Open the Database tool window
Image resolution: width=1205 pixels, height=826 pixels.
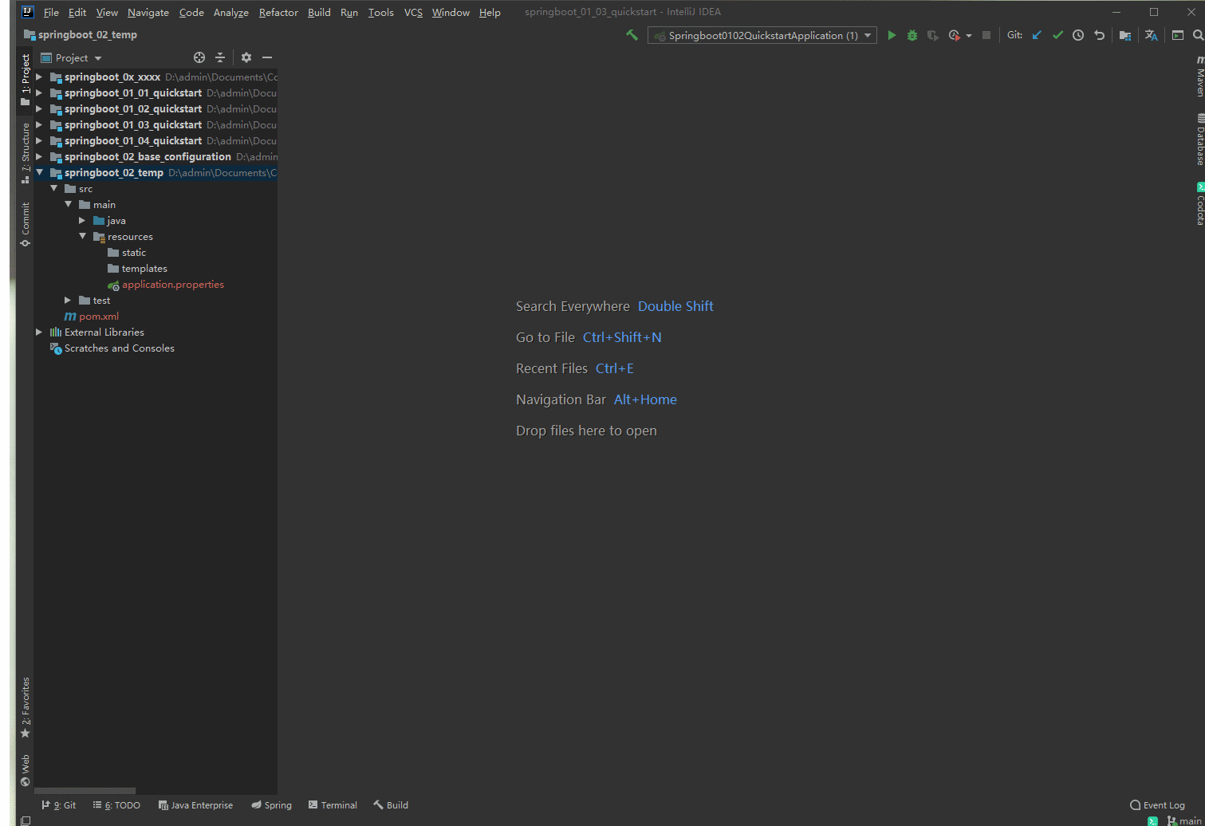point(1199,140)
